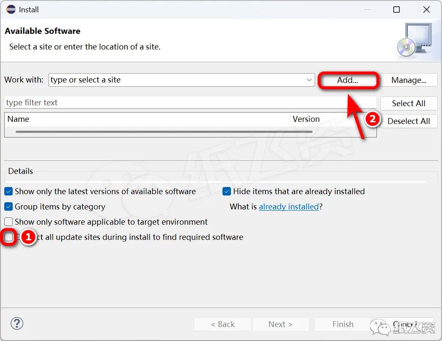The width and height of the screenshot is (442, 341).
Task: Click into the Work with site field
Action: point(178,80)
